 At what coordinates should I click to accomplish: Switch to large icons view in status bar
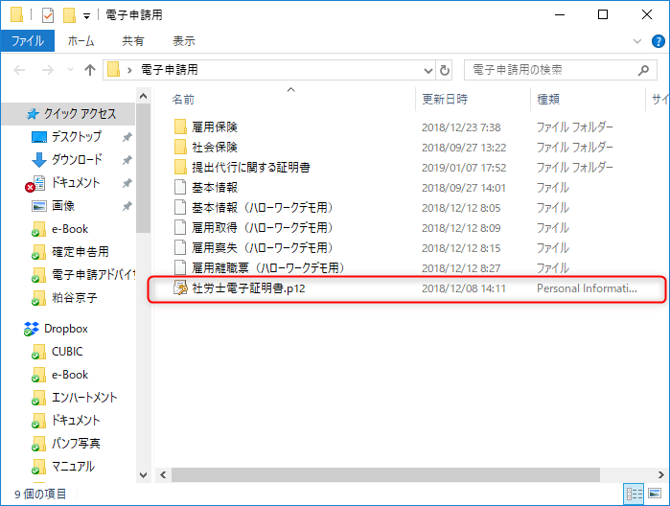[656, 494]
